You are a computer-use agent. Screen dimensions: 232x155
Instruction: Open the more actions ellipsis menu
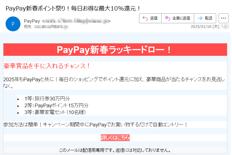pos(223,18)
